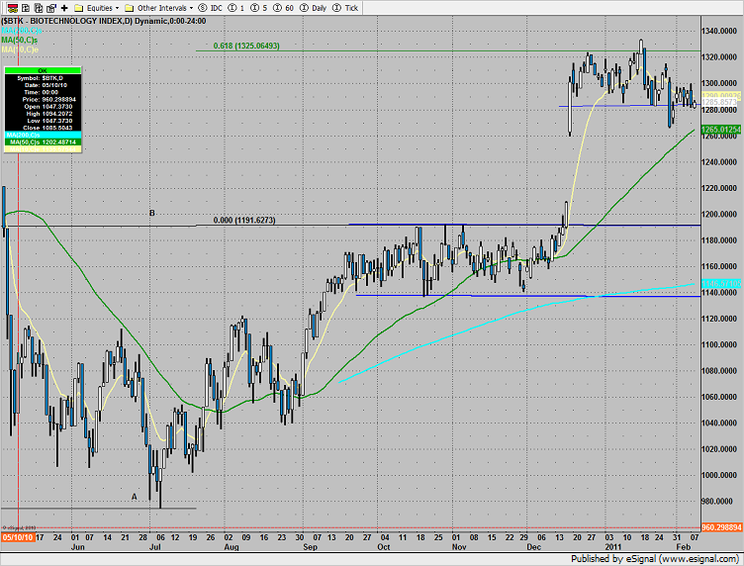
Task: Expand the Other Intervals dropdown arrow
Action: 189,7
